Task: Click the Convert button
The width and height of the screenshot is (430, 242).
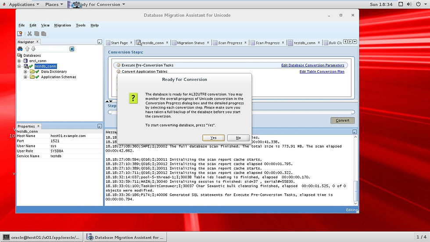Action: (x=343, y=120)
